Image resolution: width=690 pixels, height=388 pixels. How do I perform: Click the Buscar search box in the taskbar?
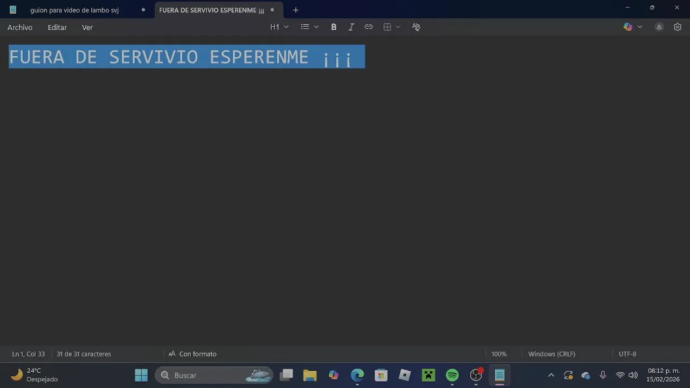pos(215,375)
